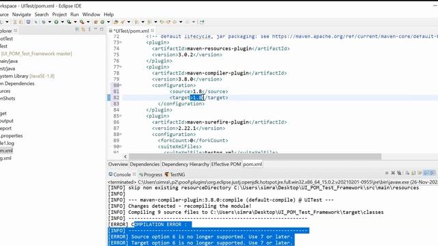Select the Dependencies node in Explorer
The image size is (438, 246).
click(17, 83)
